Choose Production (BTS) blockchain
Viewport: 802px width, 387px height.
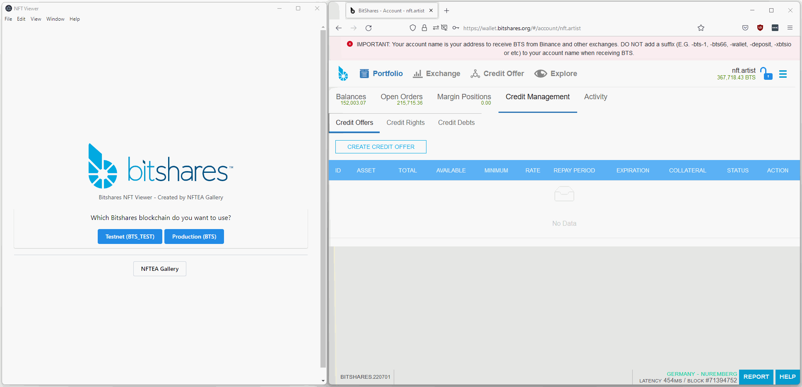[x=194, y=236]
